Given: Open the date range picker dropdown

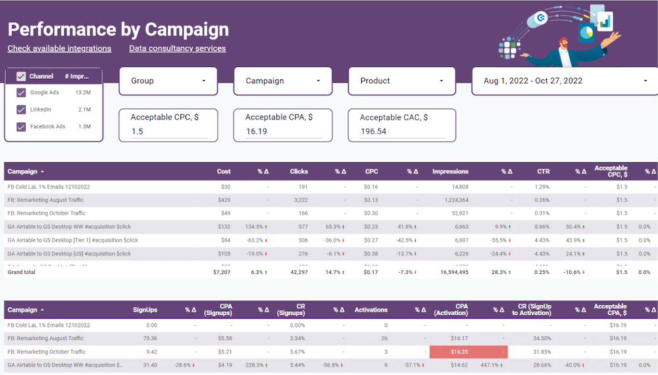Looking at the screenshot, I should 564,81.
